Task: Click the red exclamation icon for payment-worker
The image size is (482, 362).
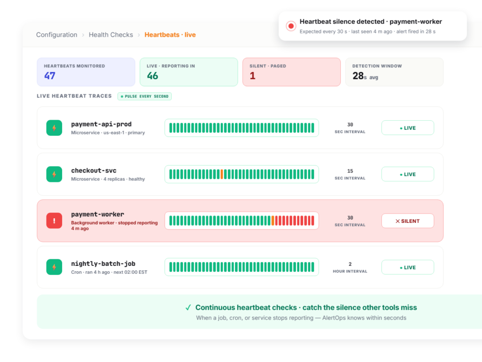Action: [54, 221]
